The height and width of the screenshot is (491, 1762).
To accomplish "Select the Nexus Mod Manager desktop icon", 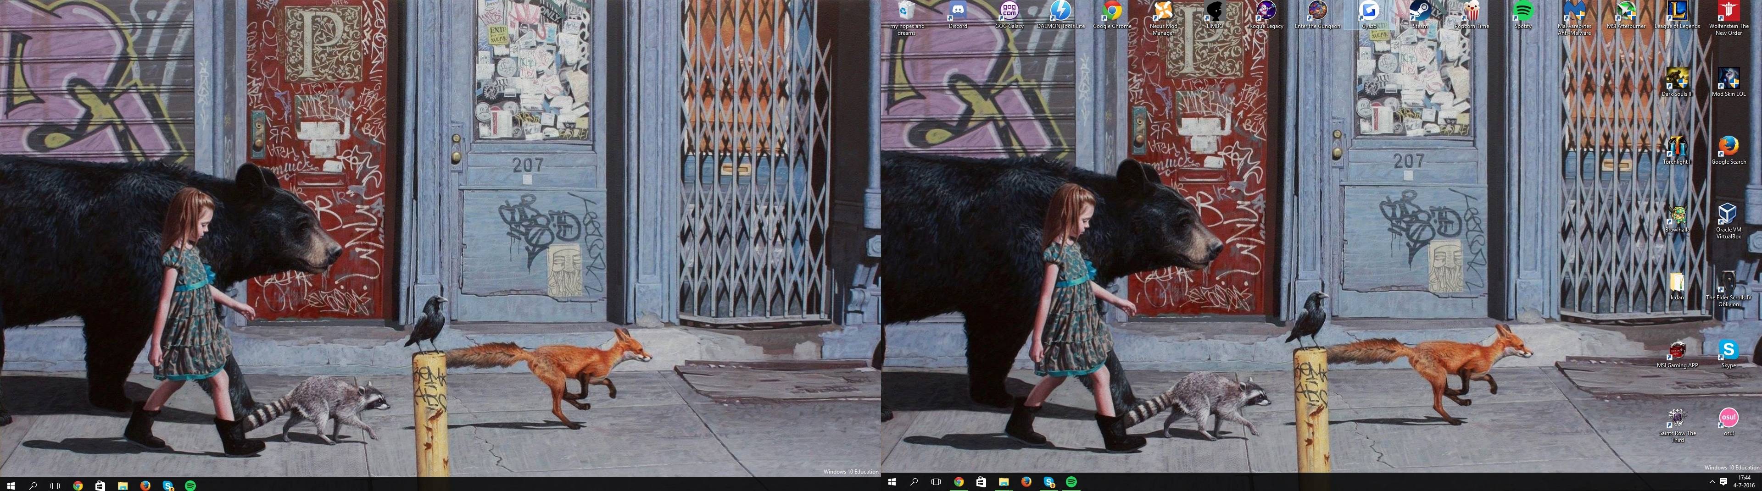I will click(x=1164, y=18).
